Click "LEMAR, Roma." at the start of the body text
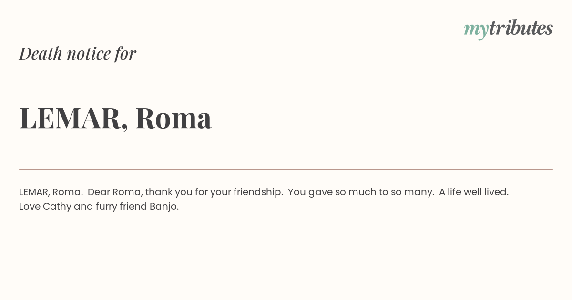This screenshot has width=572, height=300. point(51,192)
